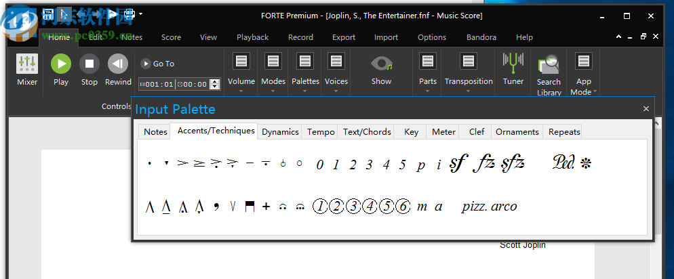
Task: Select the plain accent symbol
Action: tap(182, 163)
